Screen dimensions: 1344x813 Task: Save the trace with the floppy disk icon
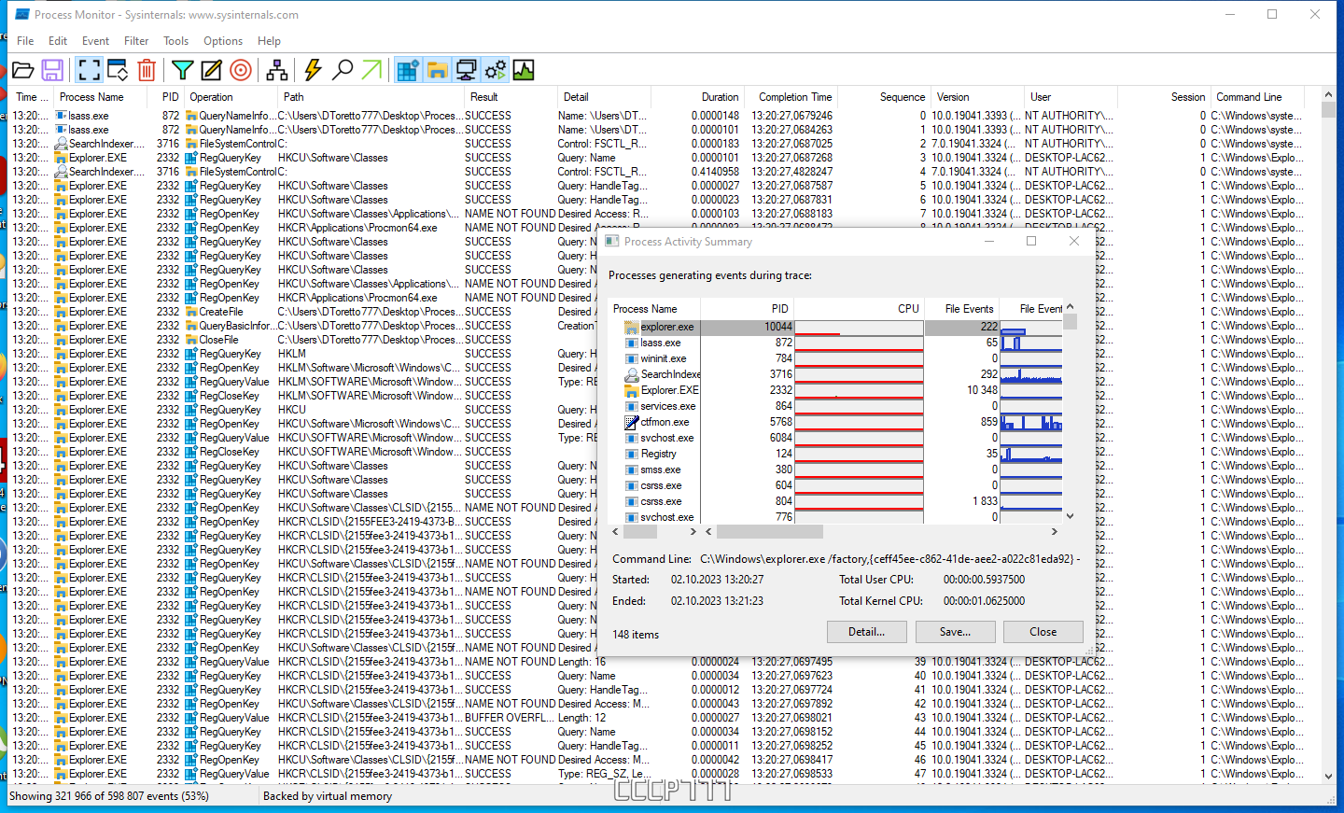(53, 70)
